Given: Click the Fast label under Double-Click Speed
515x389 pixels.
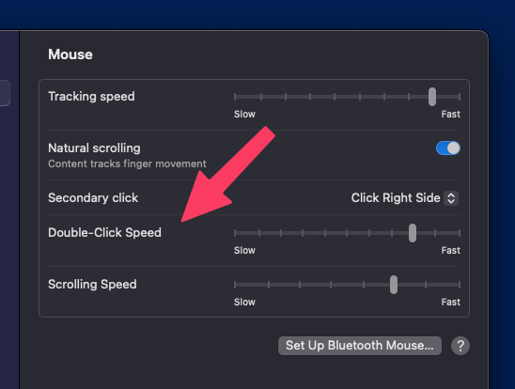Looking at the screenshot, I should [x=451, y=251].
